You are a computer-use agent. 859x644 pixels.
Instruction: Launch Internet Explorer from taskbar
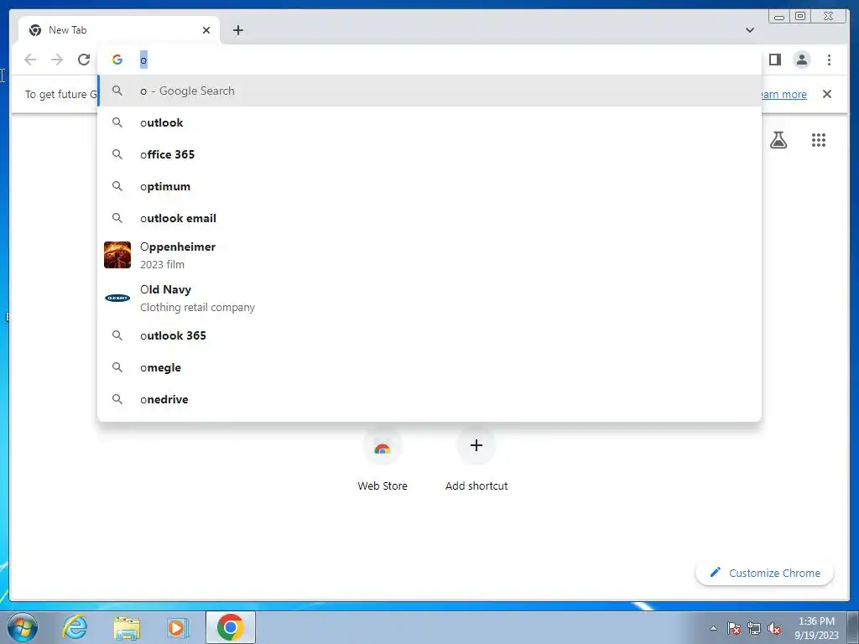point(75,627)
